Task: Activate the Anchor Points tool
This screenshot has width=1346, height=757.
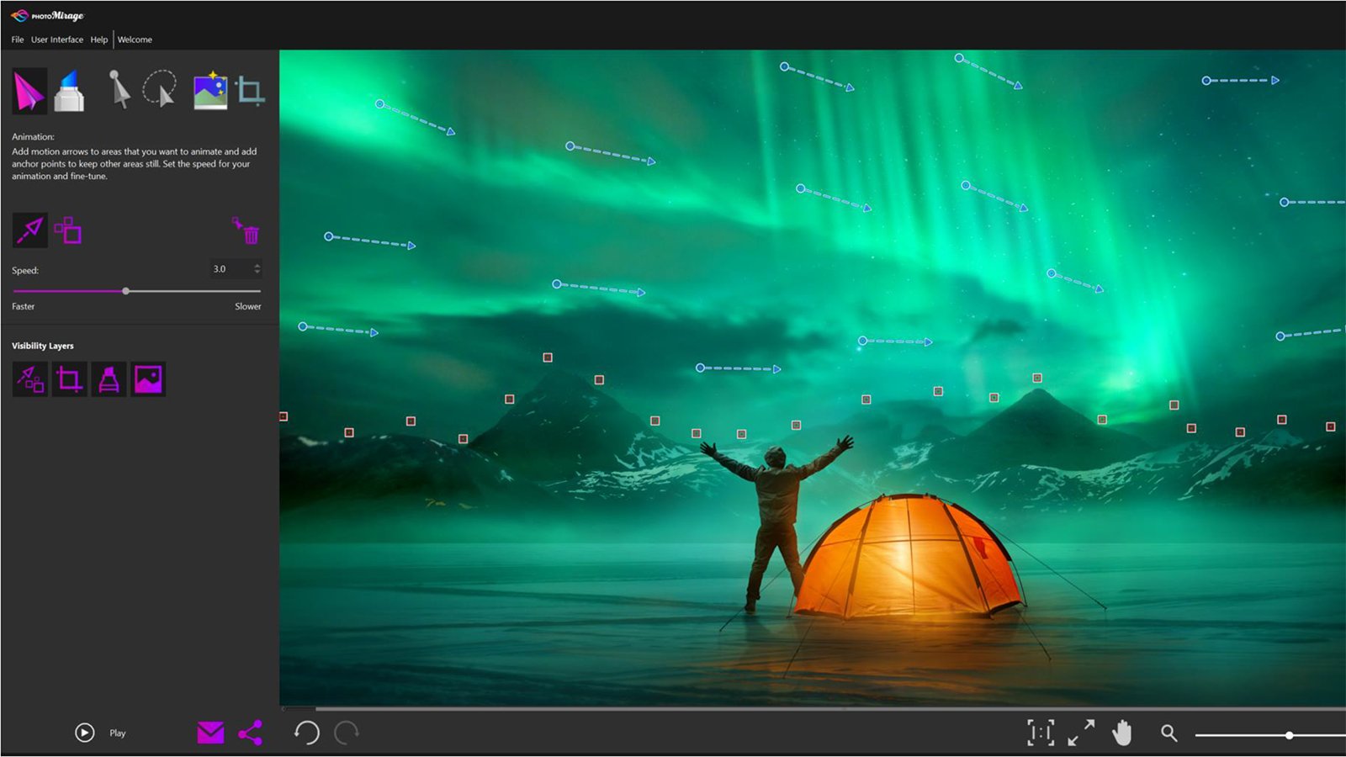Action: point(68,230)
